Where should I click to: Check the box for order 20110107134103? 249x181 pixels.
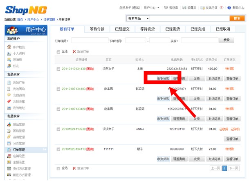point(58,89)
